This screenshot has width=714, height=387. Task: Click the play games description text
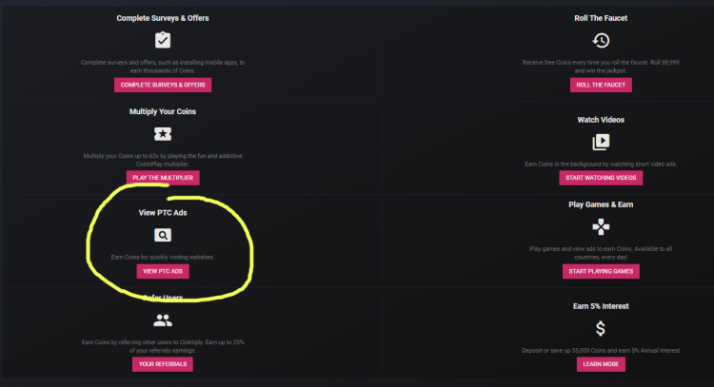point(601,253)
